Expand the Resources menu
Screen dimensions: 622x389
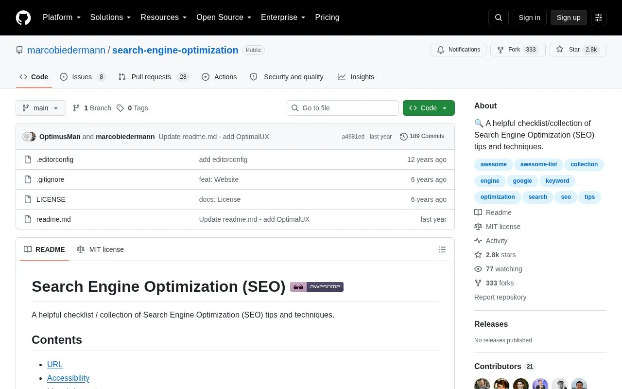coord(164,18)
